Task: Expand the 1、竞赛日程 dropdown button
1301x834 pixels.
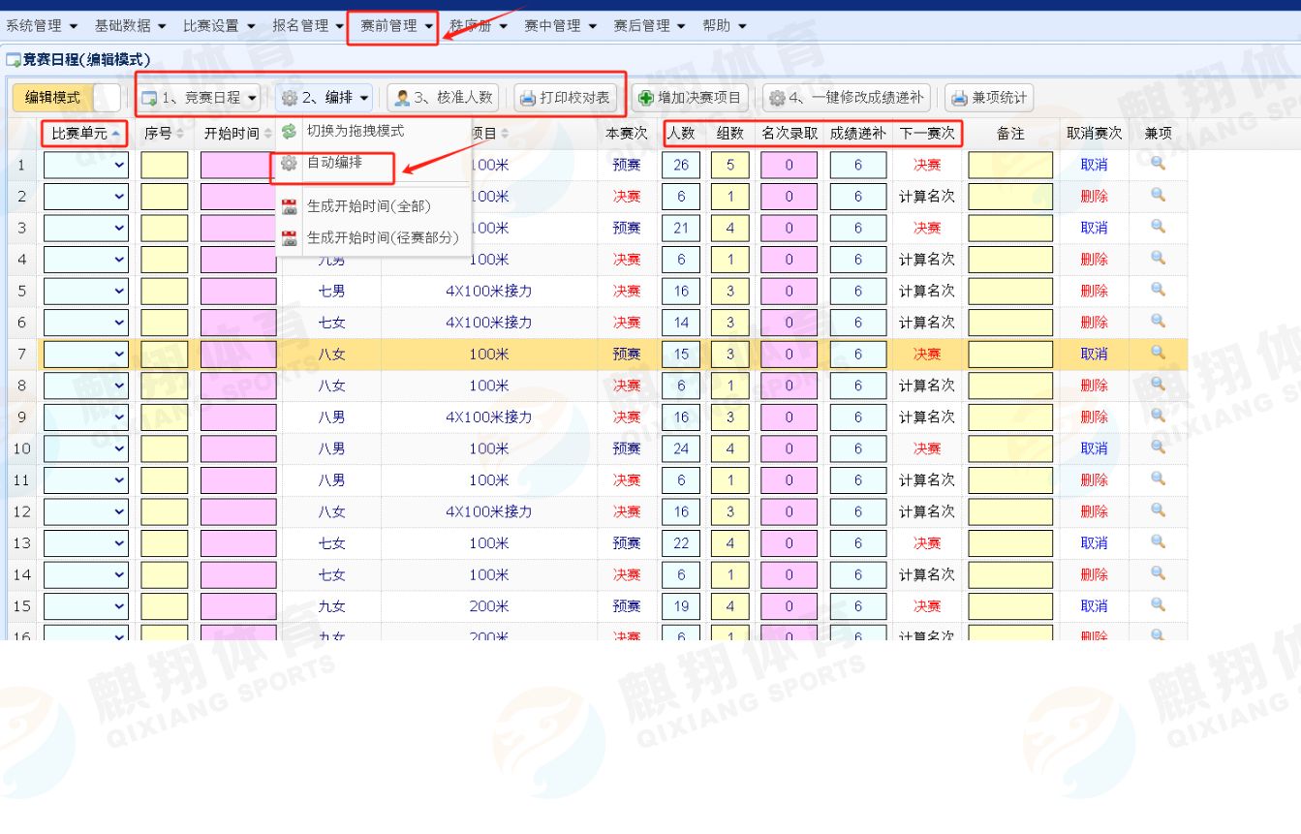Action: tap(201, 98)
